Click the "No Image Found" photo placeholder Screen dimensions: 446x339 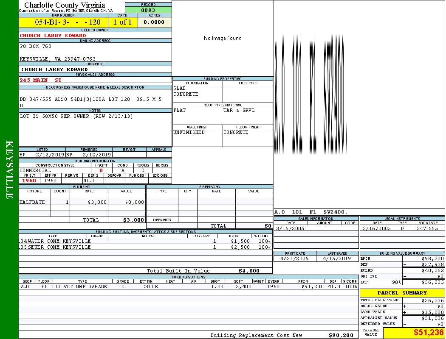click(223, 38)
